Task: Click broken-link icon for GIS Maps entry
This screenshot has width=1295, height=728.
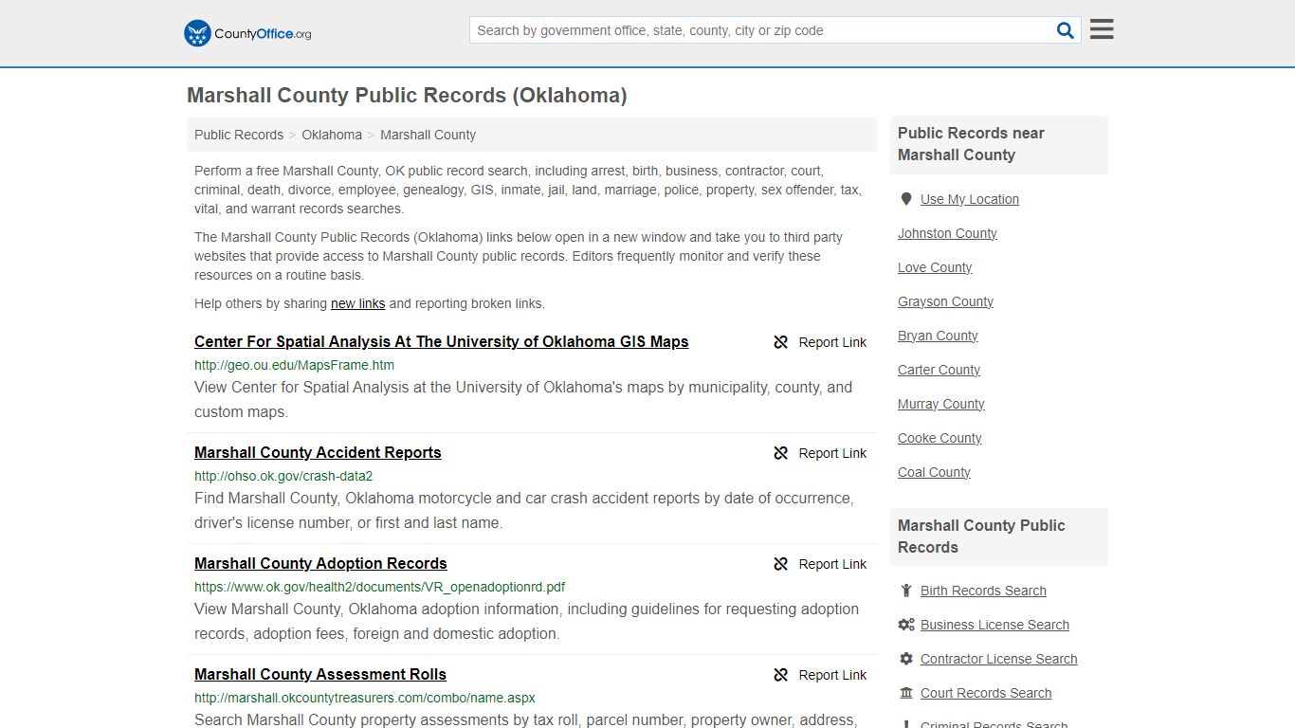Action: (x=781, y=342)
